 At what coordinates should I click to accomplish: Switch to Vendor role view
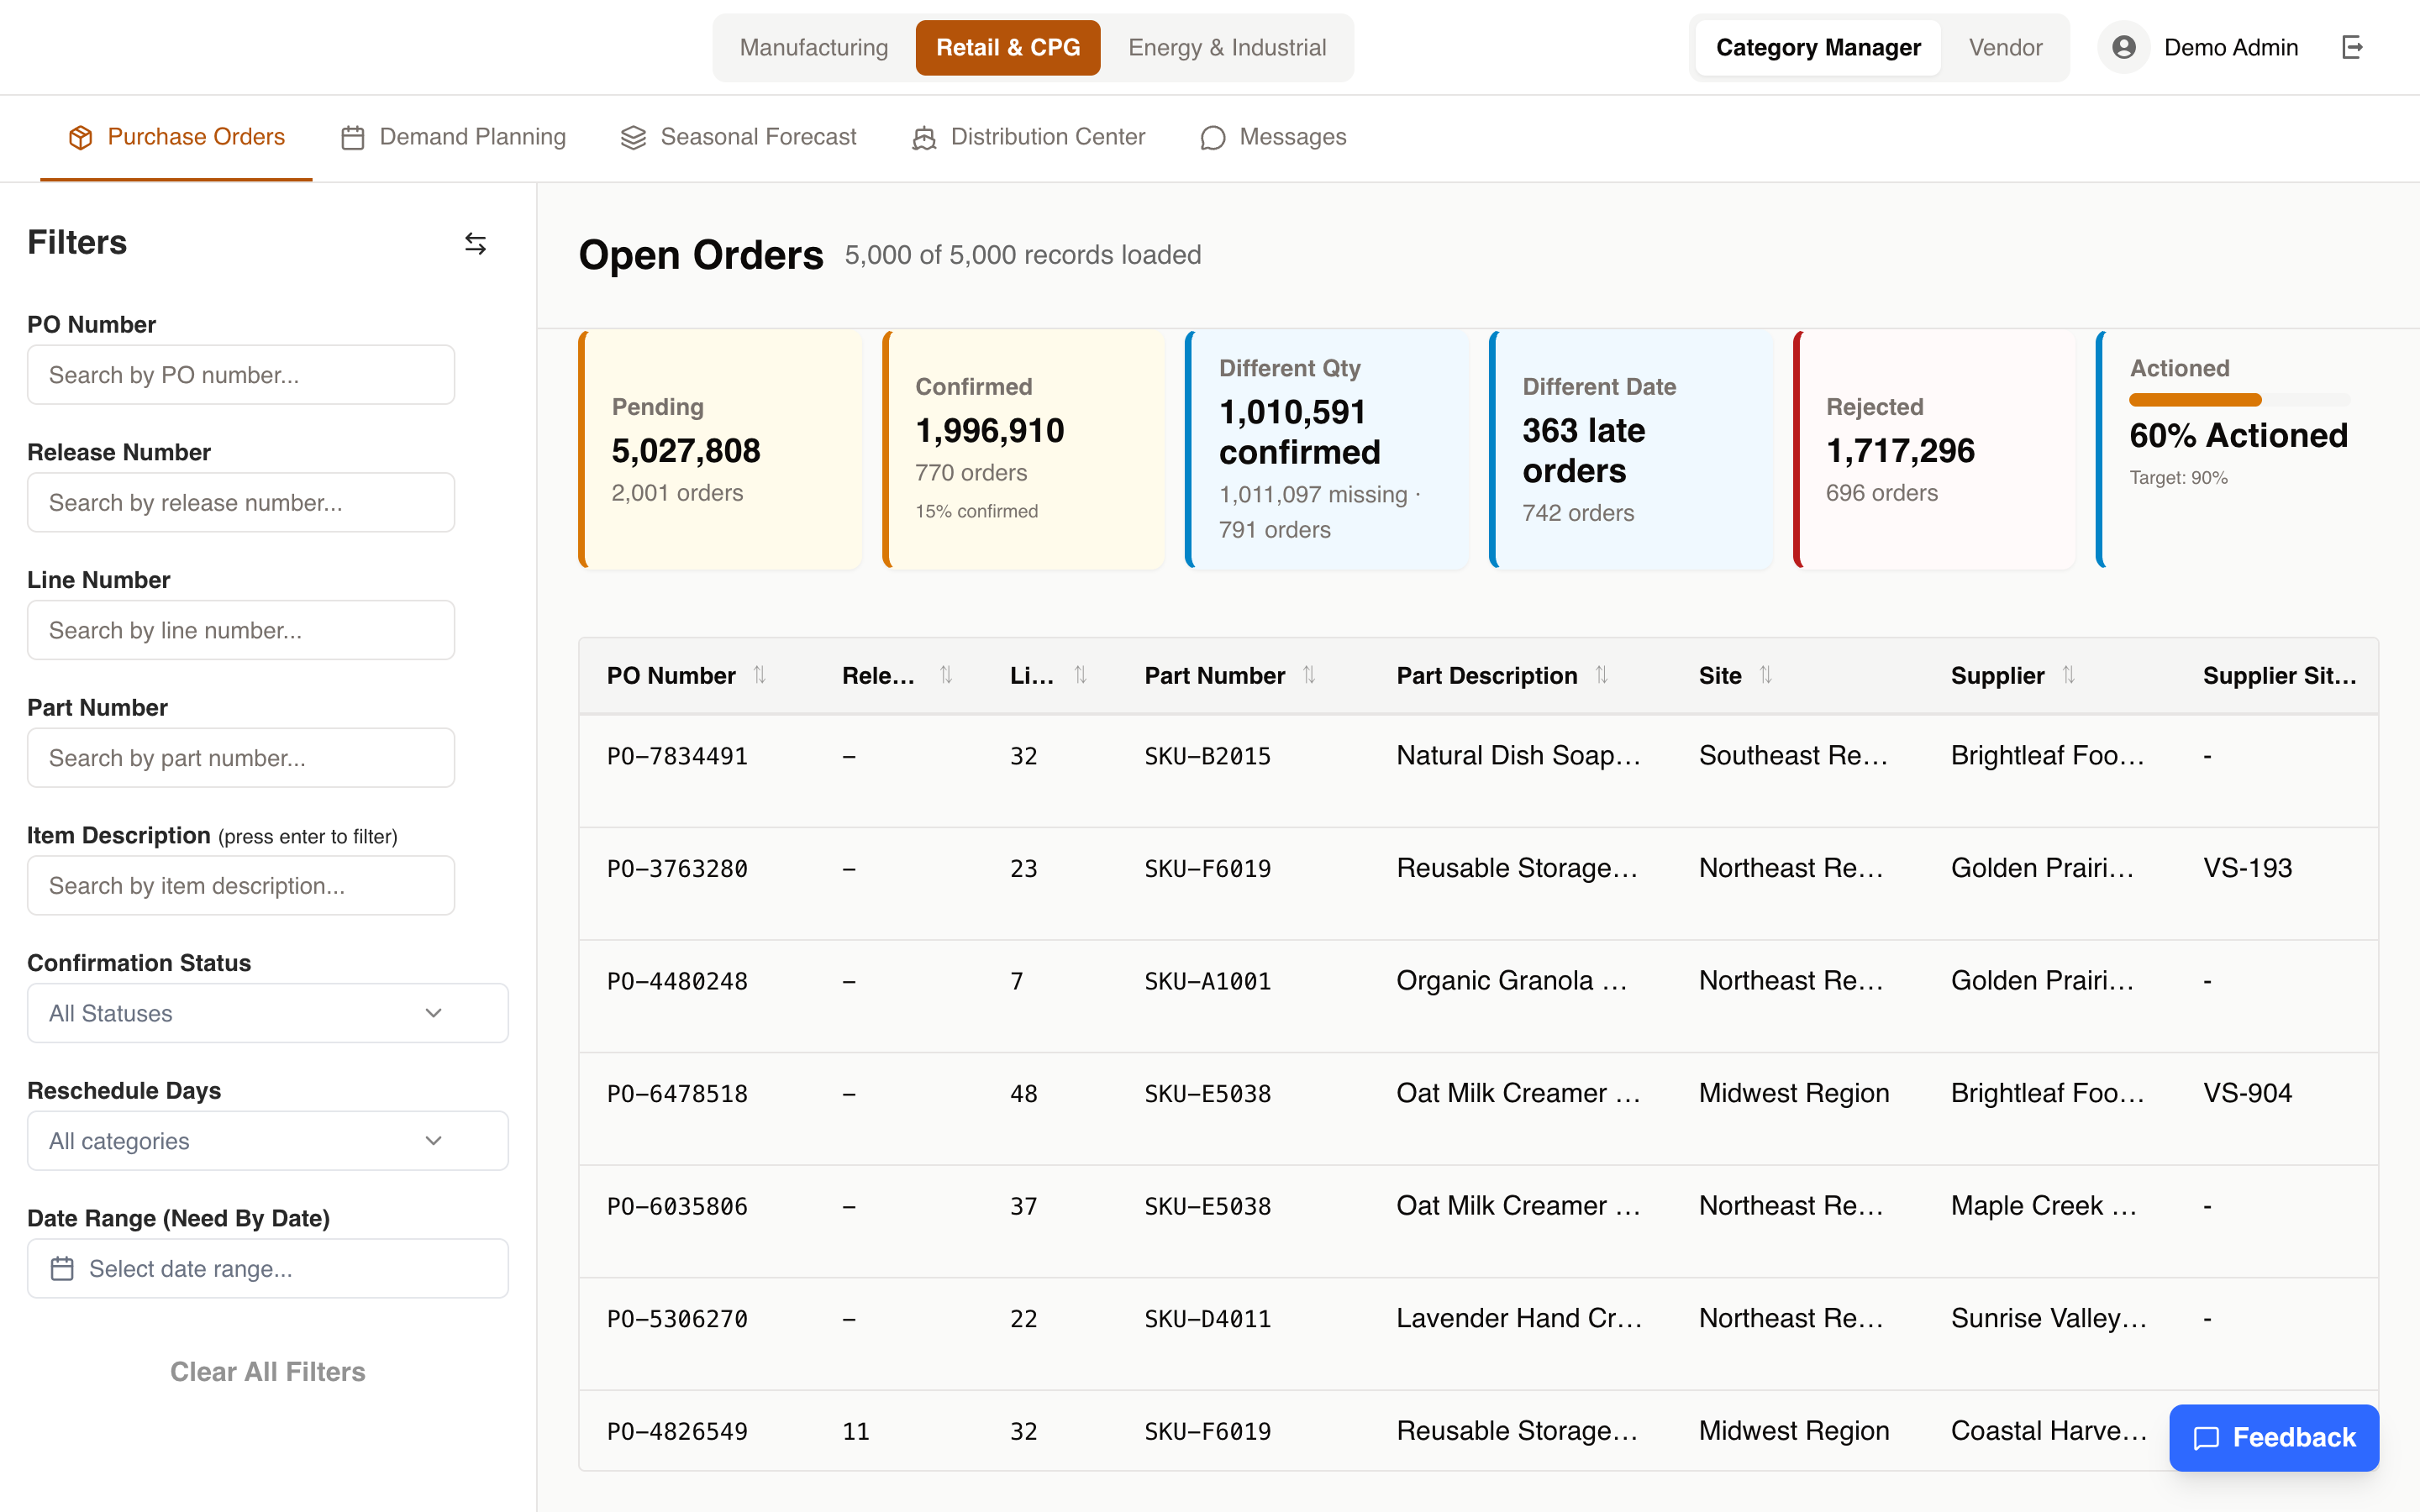[2005, 47]
